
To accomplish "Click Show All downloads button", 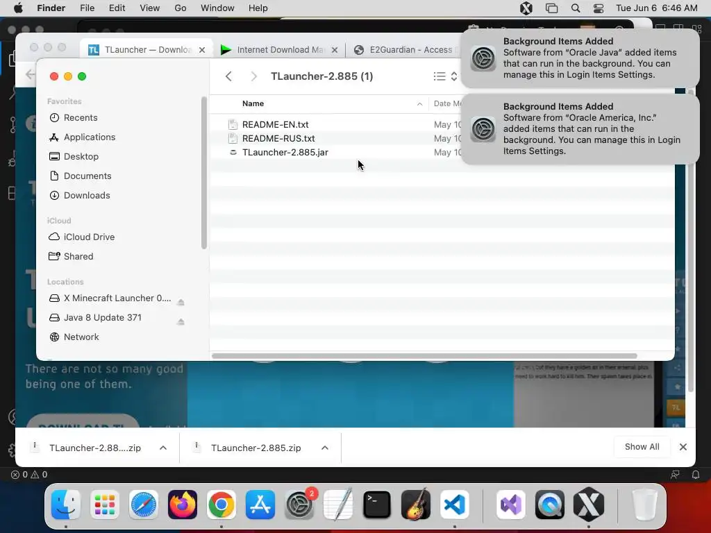I will 642,447.
